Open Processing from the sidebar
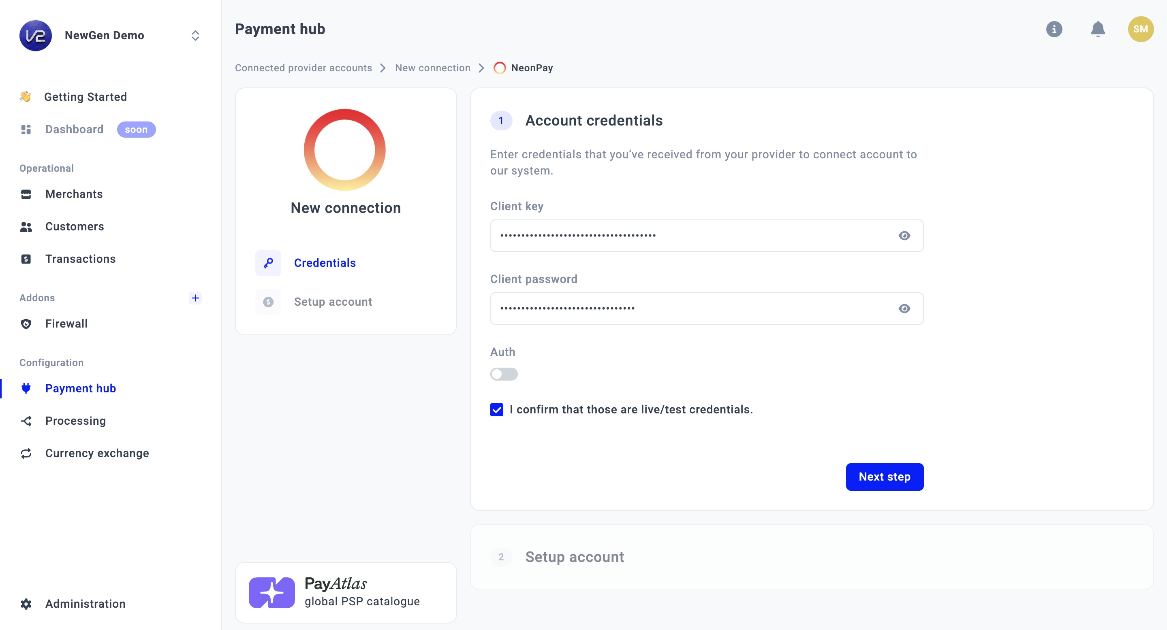The image size is (1167, 630). point(75,421)
